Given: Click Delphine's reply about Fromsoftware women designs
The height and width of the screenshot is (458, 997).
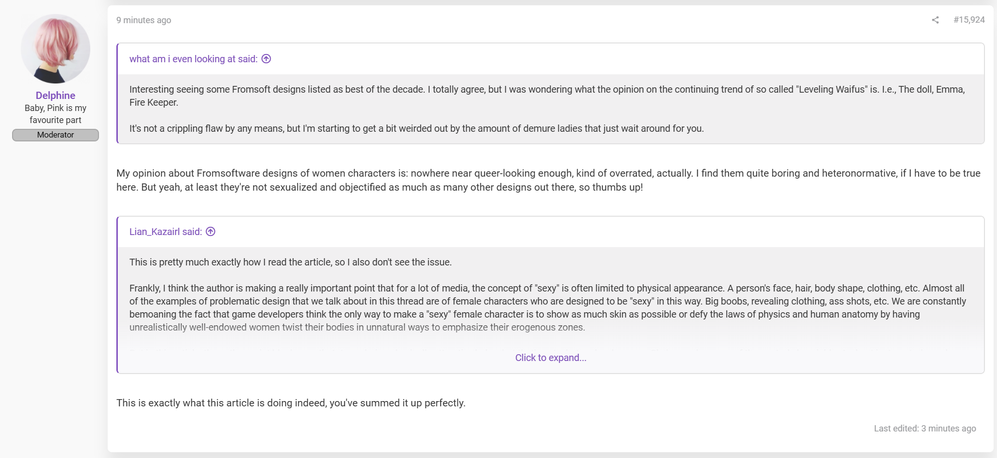Looking at the screenshot, I should 548,180.
